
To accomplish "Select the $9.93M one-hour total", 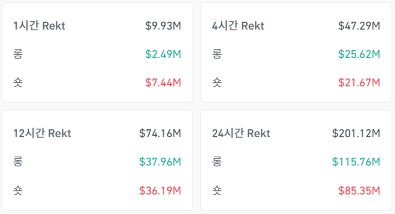I will 163,26.
